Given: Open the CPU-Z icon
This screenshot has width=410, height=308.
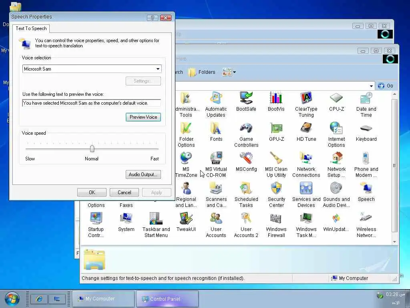Looking at the screenshot, I should (x=336, y=101).
